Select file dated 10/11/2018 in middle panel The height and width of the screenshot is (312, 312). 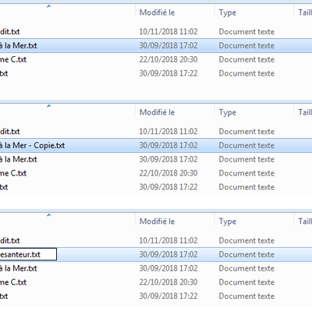tap(156, 131)
